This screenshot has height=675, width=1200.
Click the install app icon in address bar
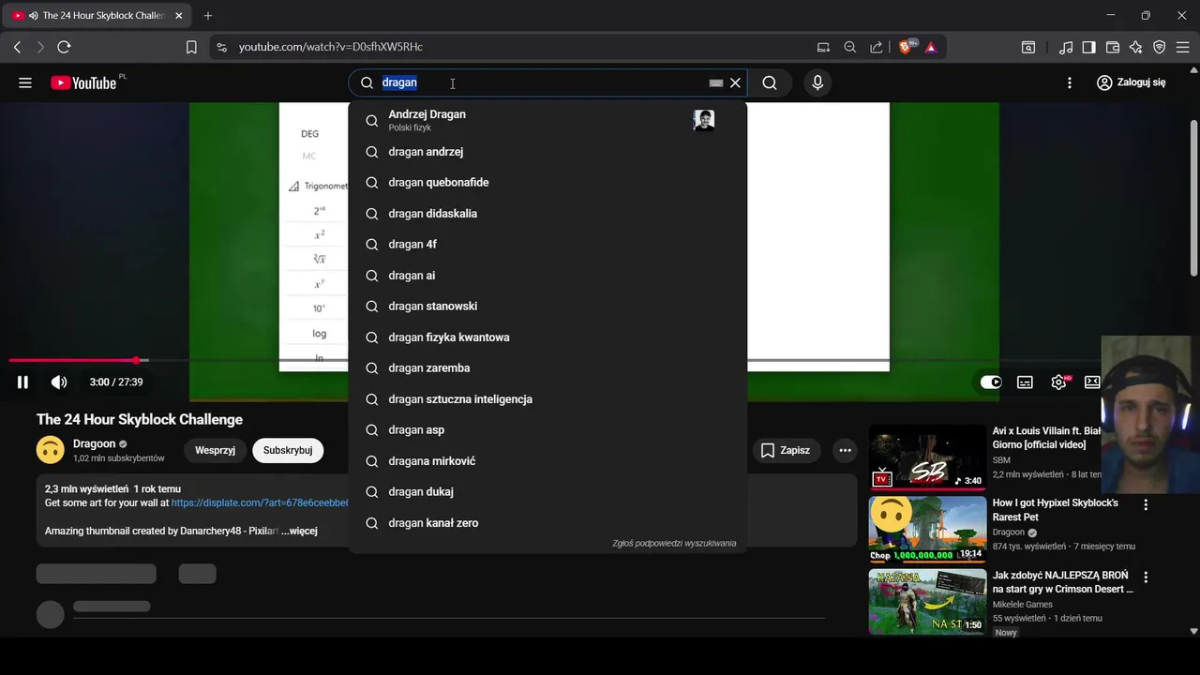click(x=823, y=47)
